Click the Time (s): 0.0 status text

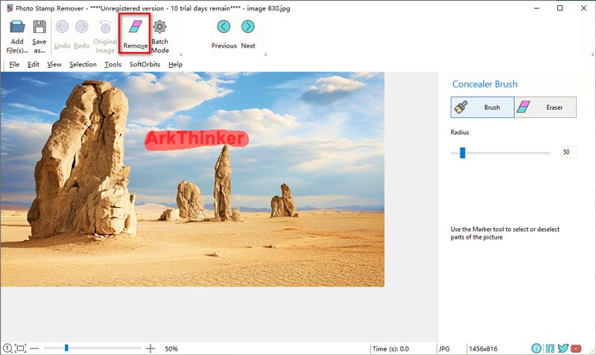390,348
